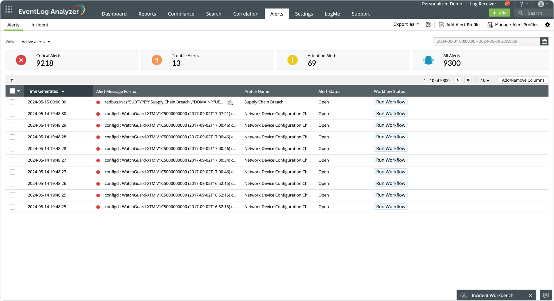The width and height of the screenshot is (554, 301).
Task: Run Workflow for Supply Chain Breach alert
Action: click(391, 102)
